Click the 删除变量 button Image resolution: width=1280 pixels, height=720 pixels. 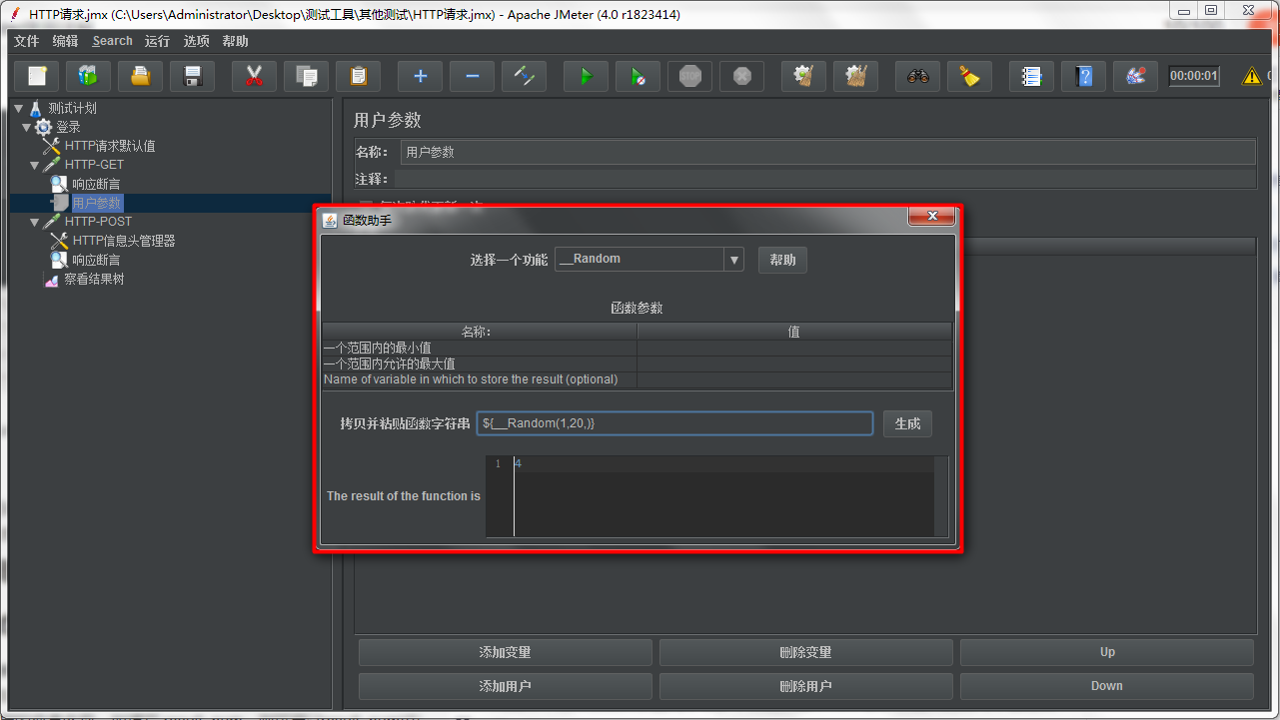point(805,652)
